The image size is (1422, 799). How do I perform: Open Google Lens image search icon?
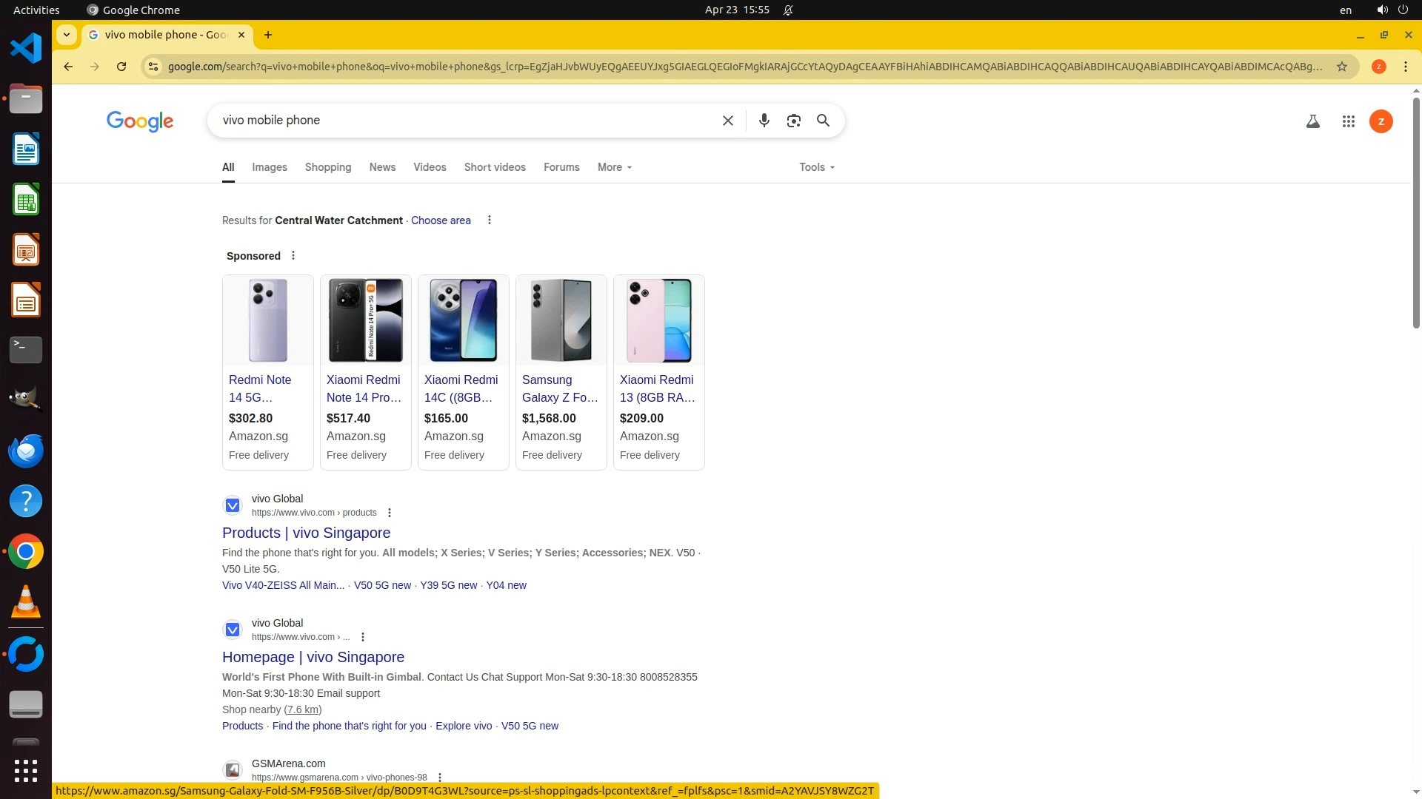pos(793,121)
